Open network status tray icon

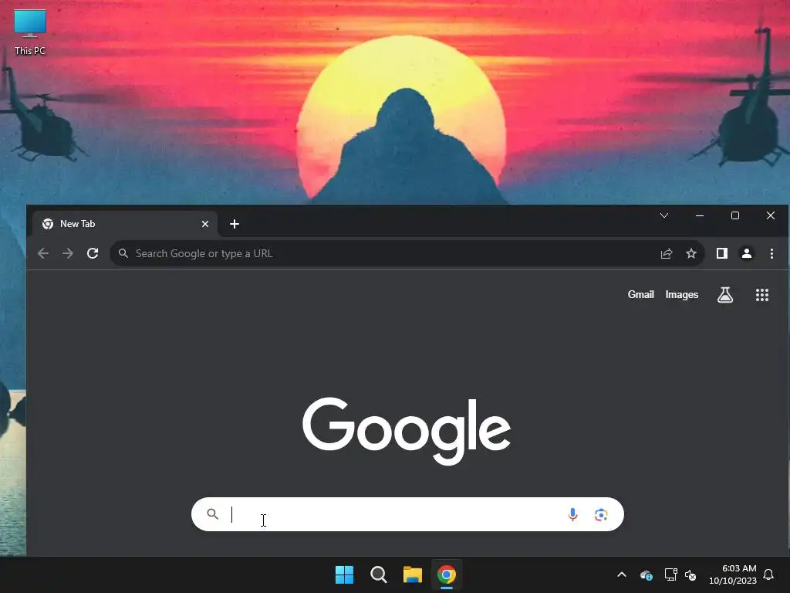[670, 574]
